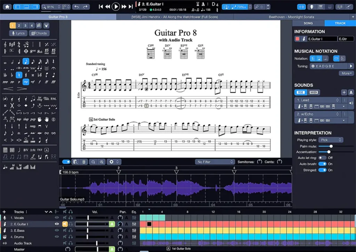Image resolution: width=356 pixels, height=252 pixels.
Task: Open the fretboard view guitar icon
Action: 311,7
